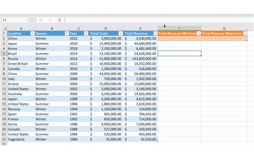Select the cell containing Spain

[21, 114]
